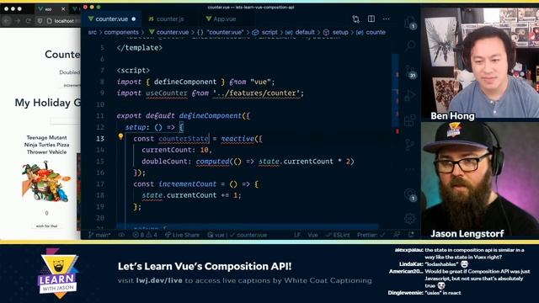The height and width of the screenshot is (303, 539).
Task: Open breadcrumb 'script'
Action: click(x=265, y=32)
